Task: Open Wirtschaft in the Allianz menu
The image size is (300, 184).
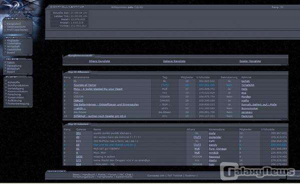Action: (x=13, y=47)
